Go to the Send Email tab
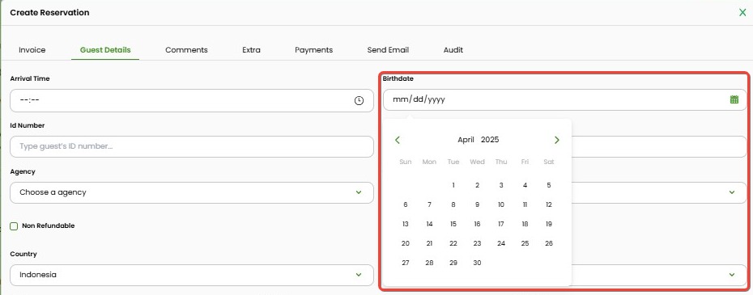 (x=388, y=50)
